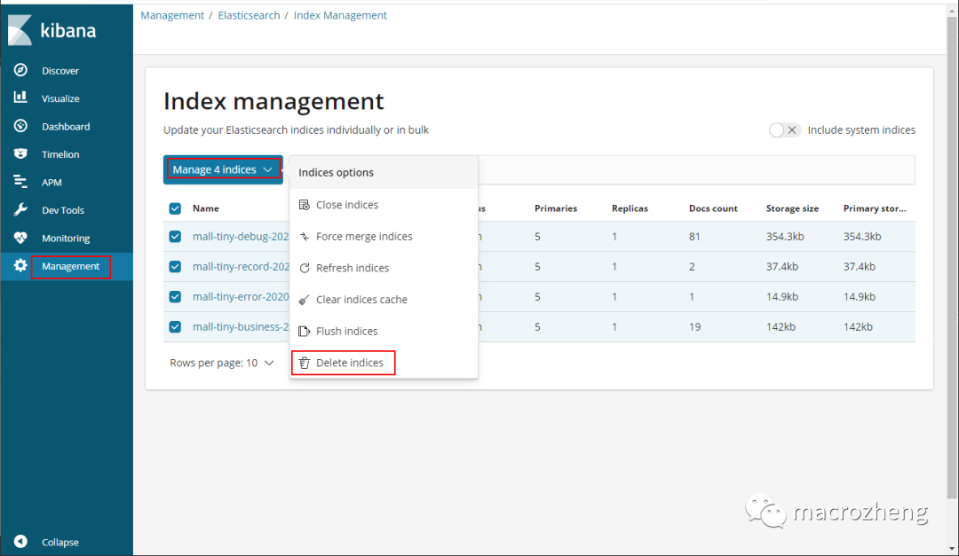Collapse sidebar via arrow icon
959x556 pixels.
[20, 541]
